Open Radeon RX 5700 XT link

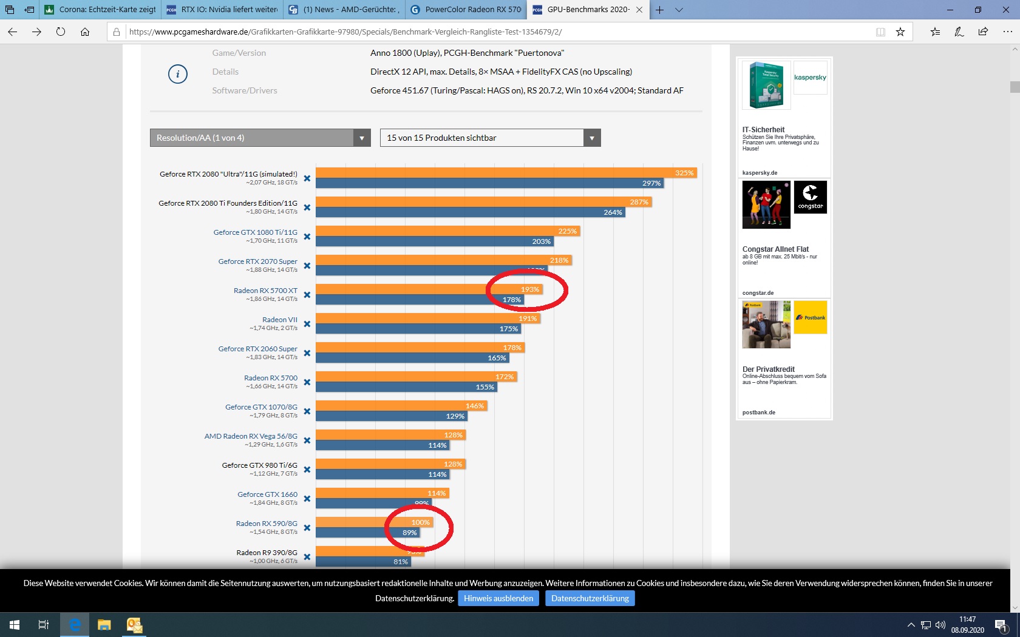[266, 291]
